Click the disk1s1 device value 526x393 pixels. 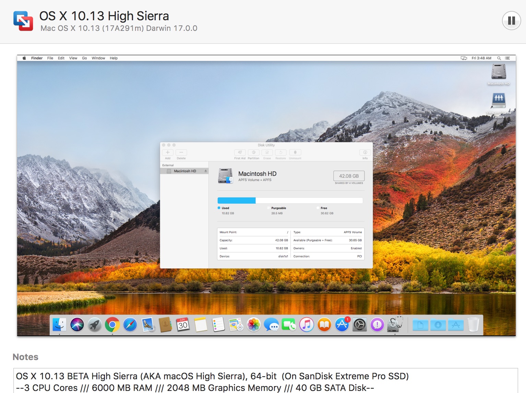pos(283,257)
